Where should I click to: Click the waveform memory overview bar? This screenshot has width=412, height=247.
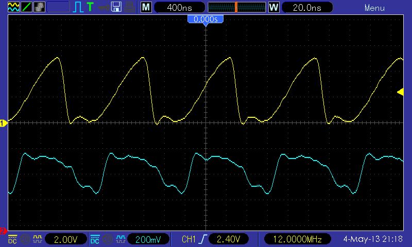click(x=237, y=7)
